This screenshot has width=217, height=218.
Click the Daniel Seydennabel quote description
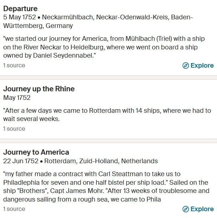tap(104, 47)
